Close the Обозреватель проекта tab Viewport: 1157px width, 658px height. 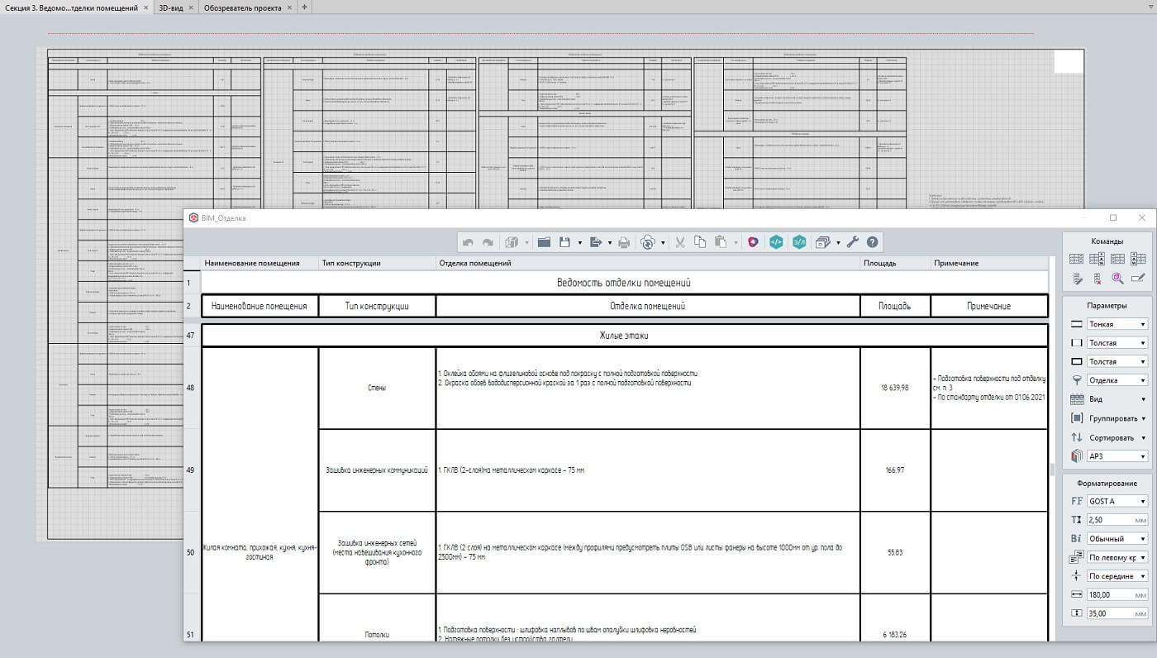pos(288,7)
